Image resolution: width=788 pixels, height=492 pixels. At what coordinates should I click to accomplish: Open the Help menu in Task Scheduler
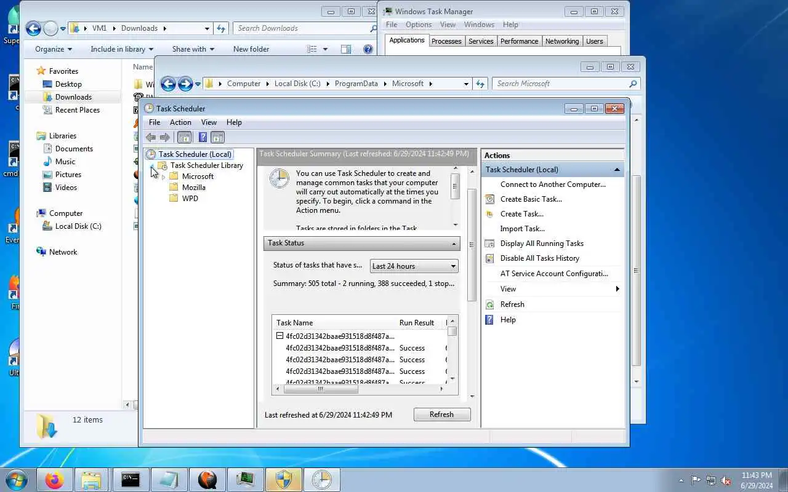click(x=234, y=122)
